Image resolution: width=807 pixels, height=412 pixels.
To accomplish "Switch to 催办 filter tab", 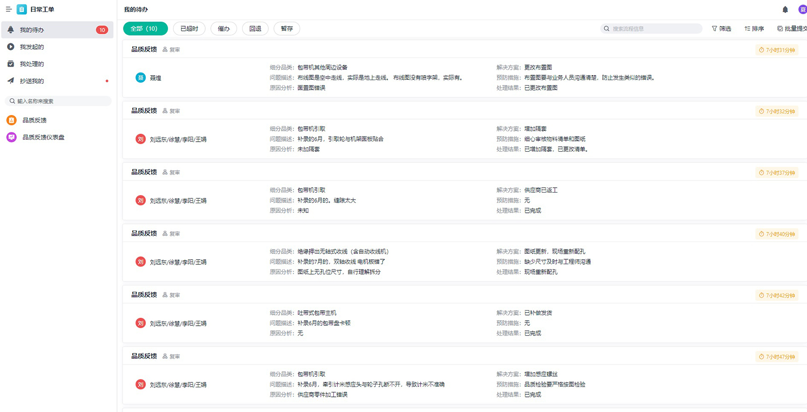I will point(223,29).
